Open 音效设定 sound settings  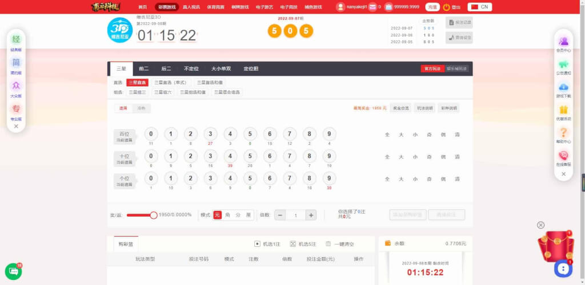click(x=459, y=38)
